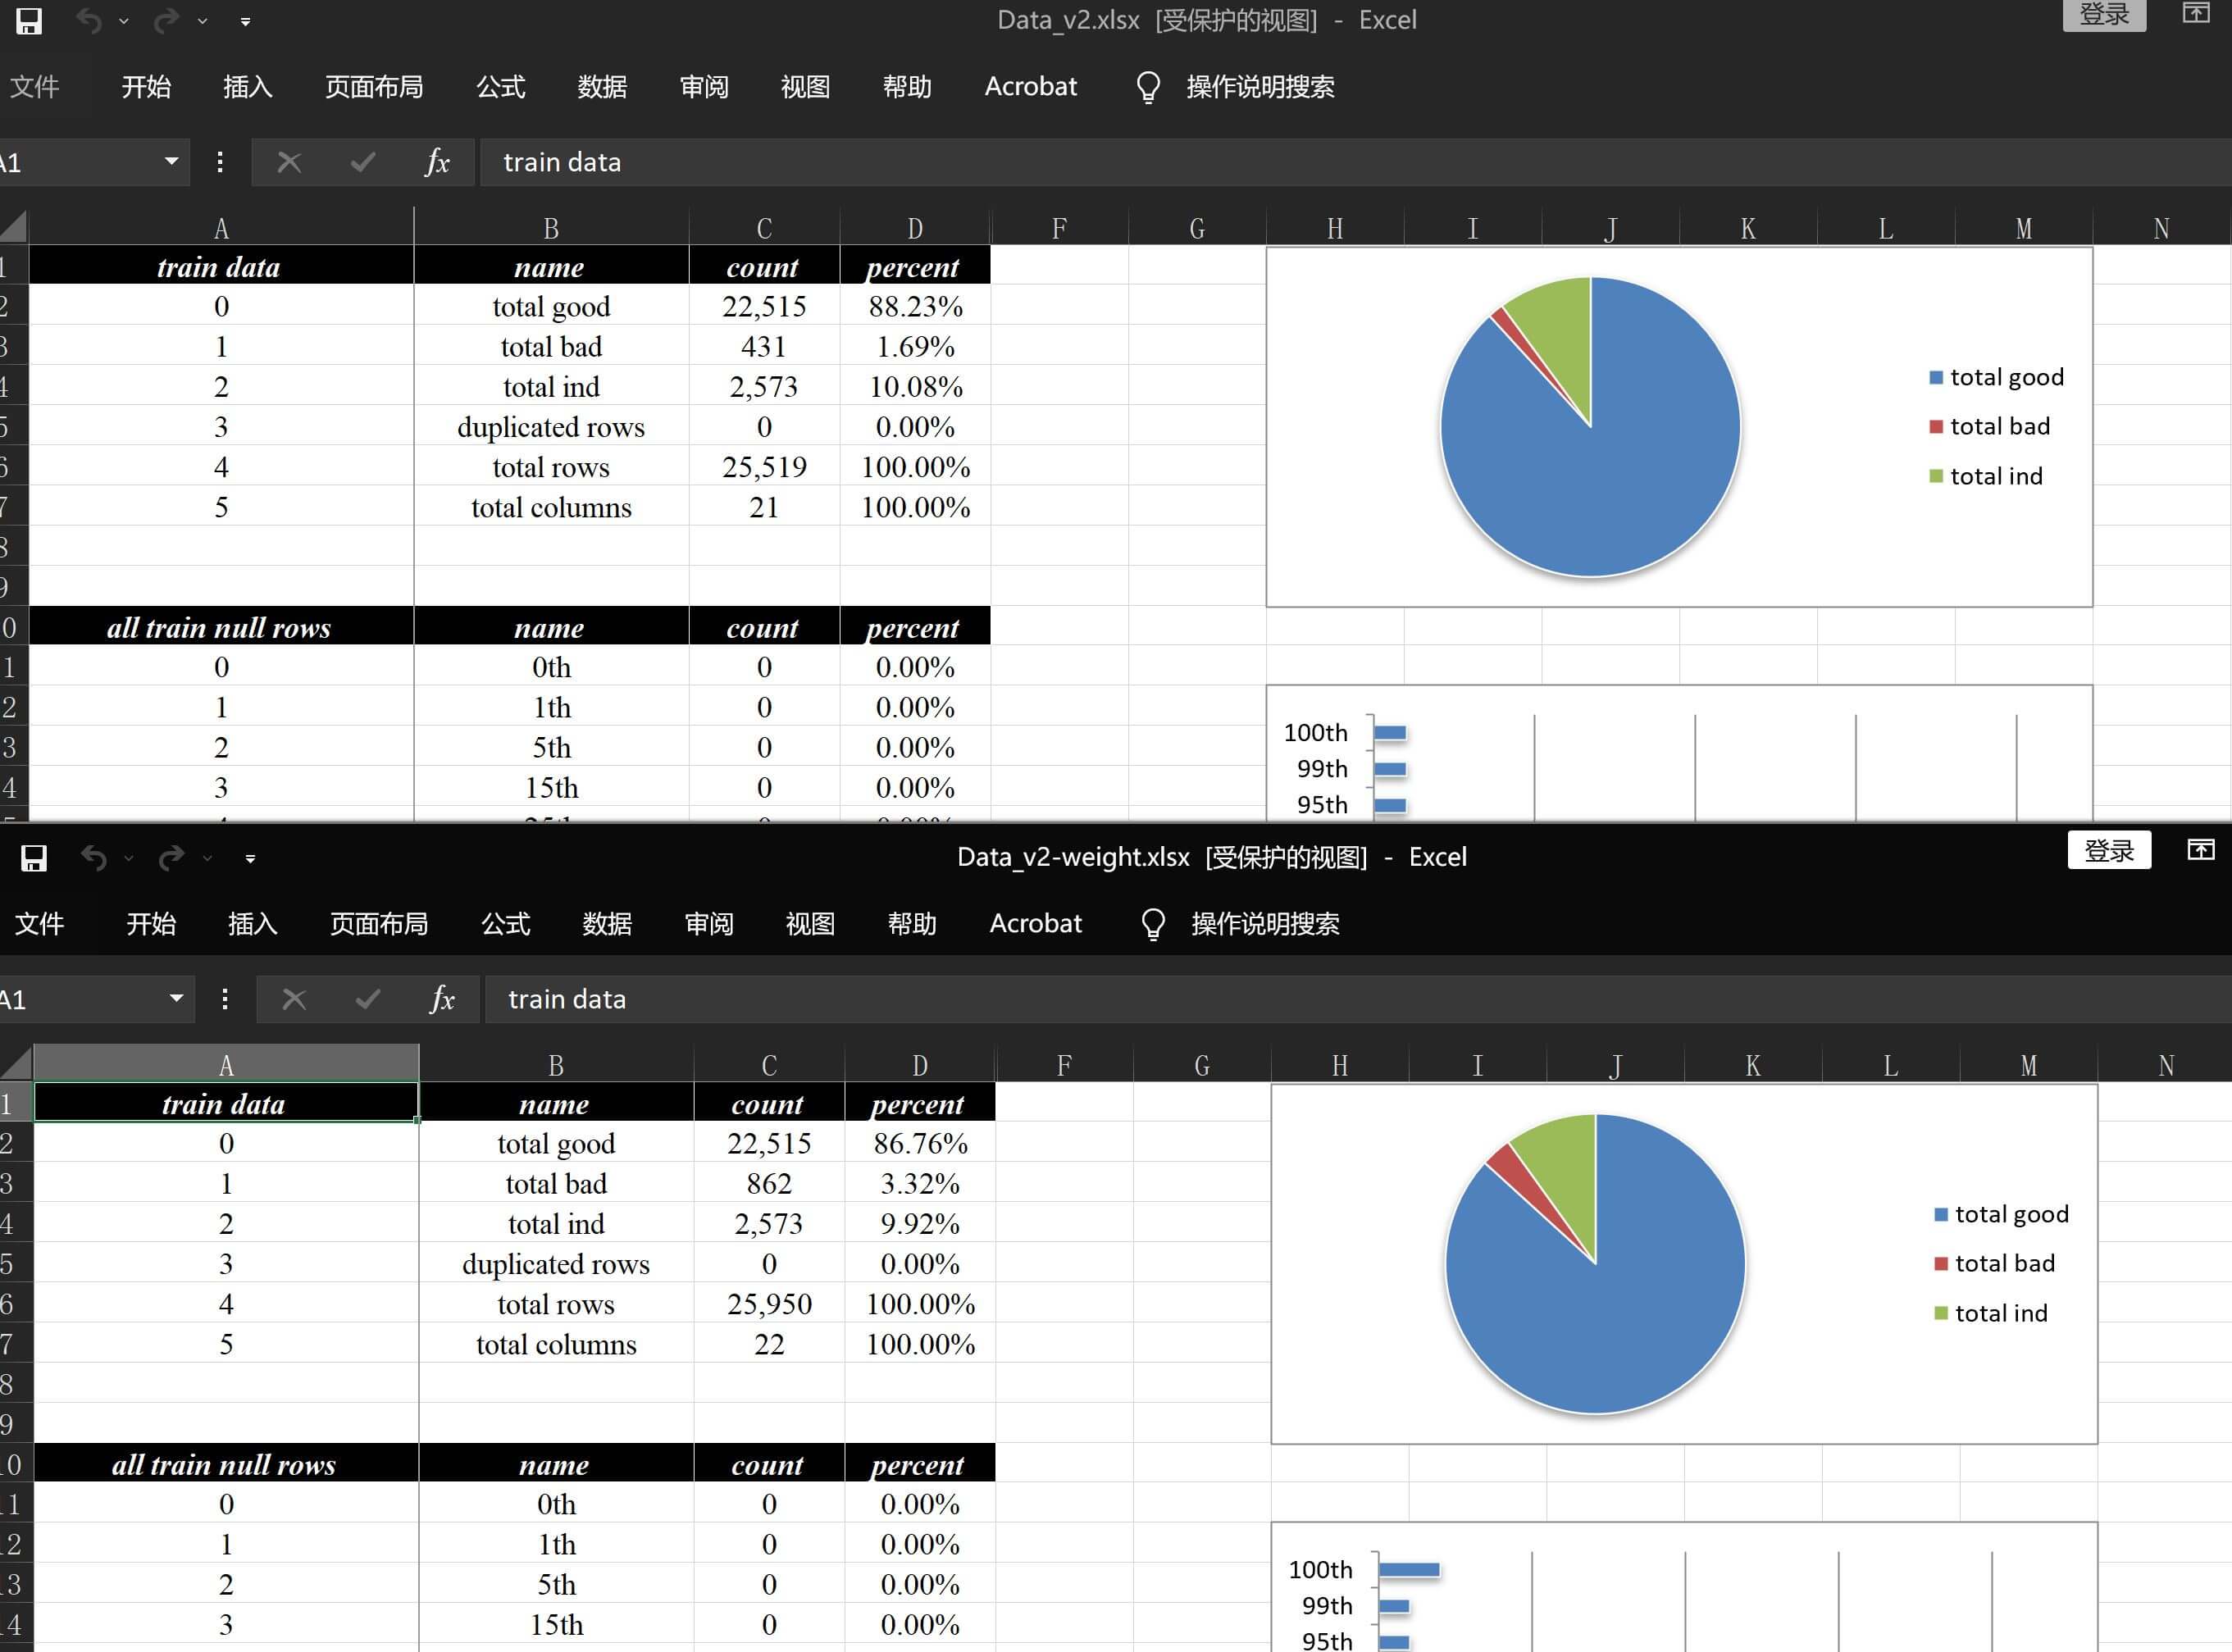Viewport: 2232px width, 1652px height.
Task: Open the 数据 tab in top window
Action: click(602, 87)
